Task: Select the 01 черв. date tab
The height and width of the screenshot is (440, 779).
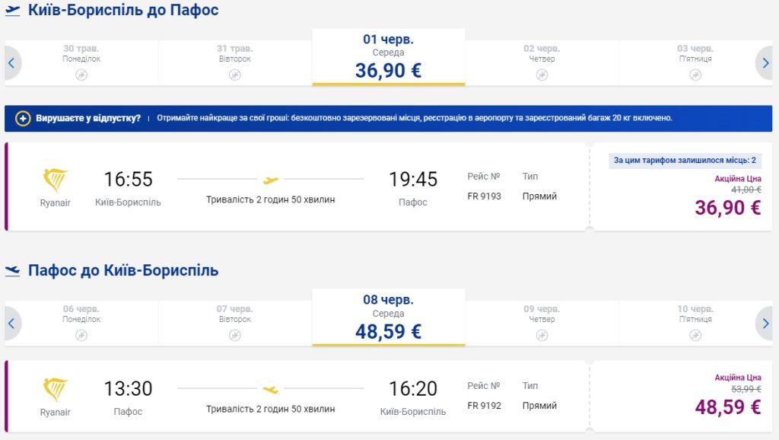Action: [388, 57]
